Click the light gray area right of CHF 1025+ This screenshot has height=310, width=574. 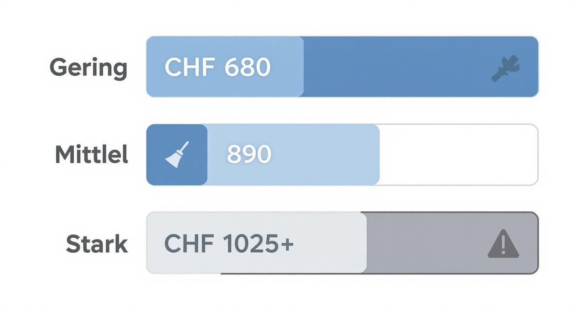pos(330,243)
